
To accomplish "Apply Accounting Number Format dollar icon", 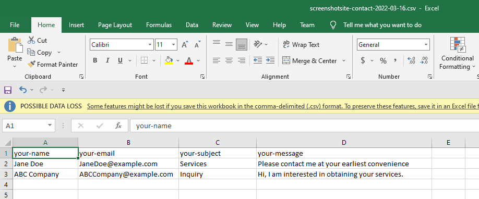I will (x=363, y=60).
